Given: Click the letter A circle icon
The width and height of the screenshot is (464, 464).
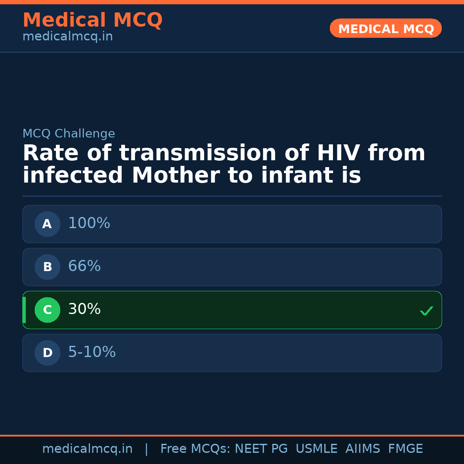Looking at the screenshot, I should (x=47, y=224).
